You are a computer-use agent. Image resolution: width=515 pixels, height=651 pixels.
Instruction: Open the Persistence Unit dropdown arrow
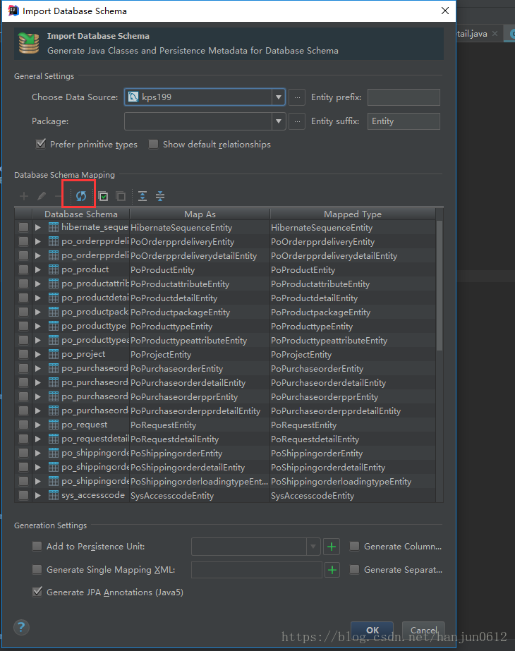(313, 547)
